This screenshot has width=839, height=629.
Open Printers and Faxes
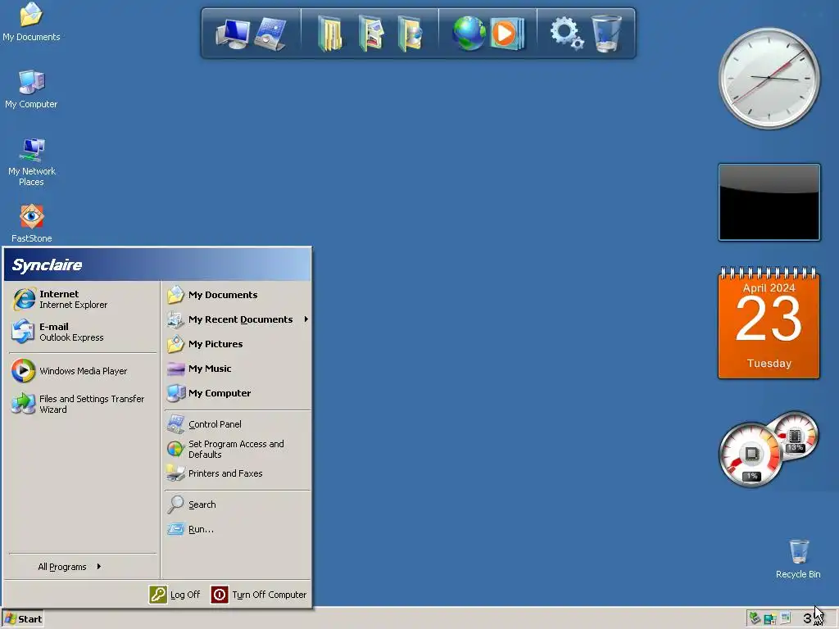(237, 473)
